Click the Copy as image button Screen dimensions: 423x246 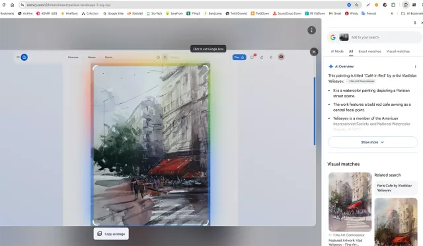[111, 234]
